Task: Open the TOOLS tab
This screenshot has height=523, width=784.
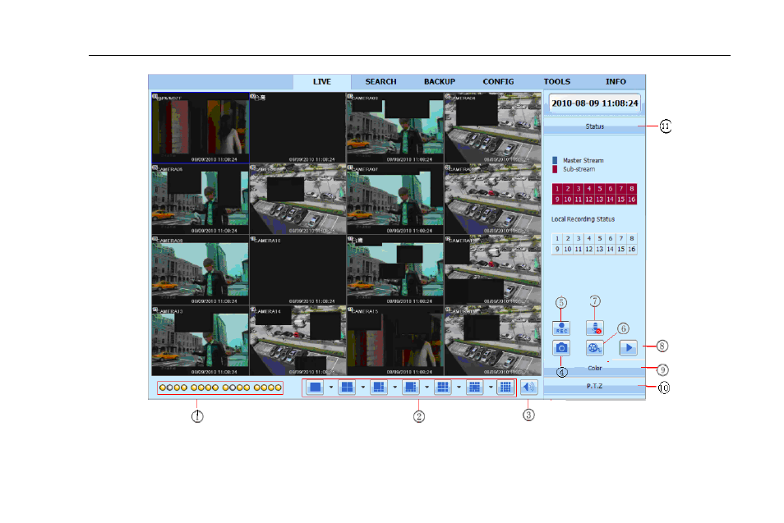Action: click(557, 82)
